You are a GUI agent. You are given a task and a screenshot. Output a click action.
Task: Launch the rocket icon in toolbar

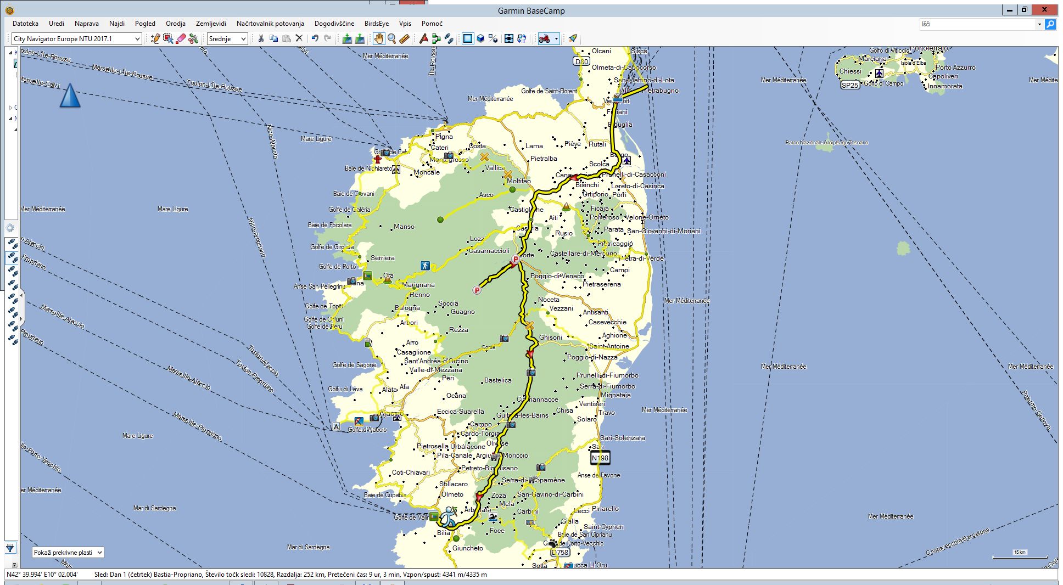573,38
